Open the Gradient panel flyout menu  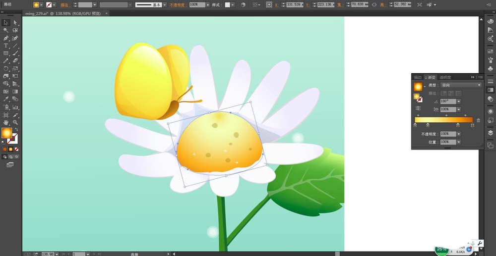pyautogui.click(x=480, y=77)
